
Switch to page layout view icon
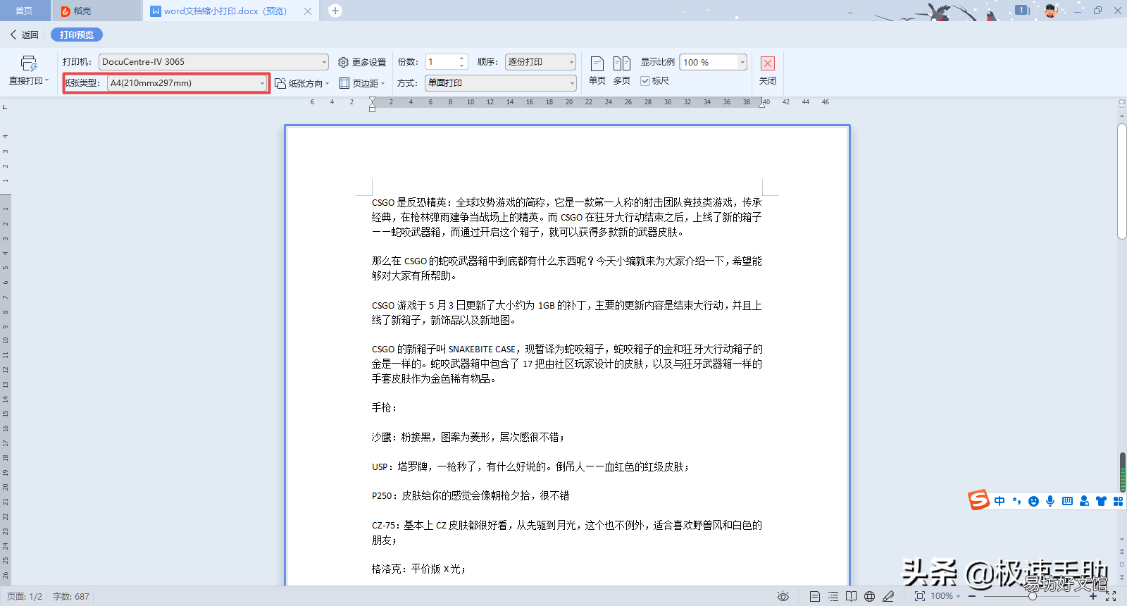(x=815, y=596)
